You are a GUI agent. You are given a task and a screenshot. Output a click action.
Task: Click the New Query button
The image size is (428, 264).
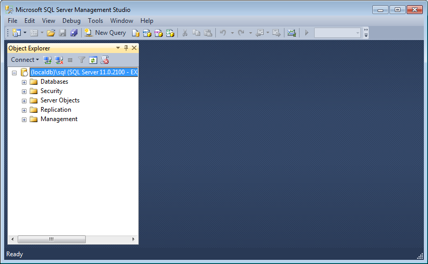(106, 33)
